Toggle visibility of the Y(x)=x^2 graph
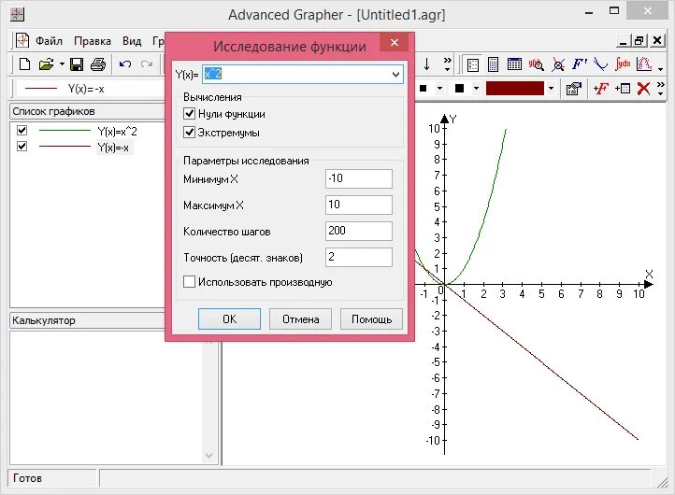675x495 pixels. coord(22,130)
